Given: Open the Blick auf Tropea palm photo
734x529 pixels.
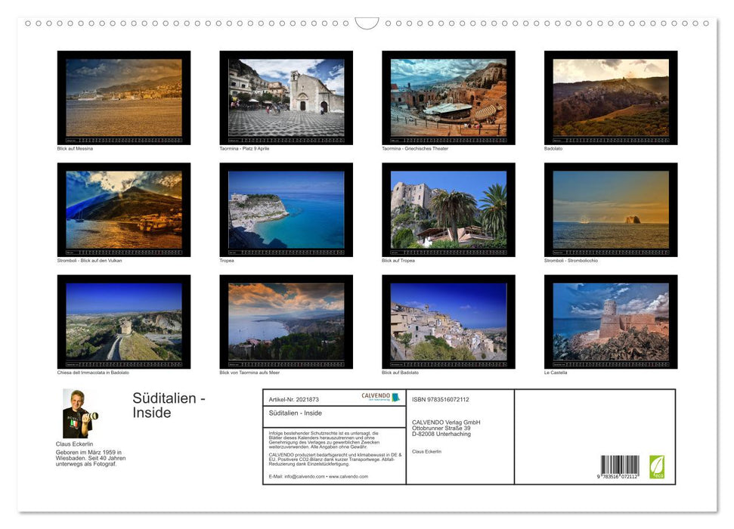Looking at the screenshot, I should point(448,209).
